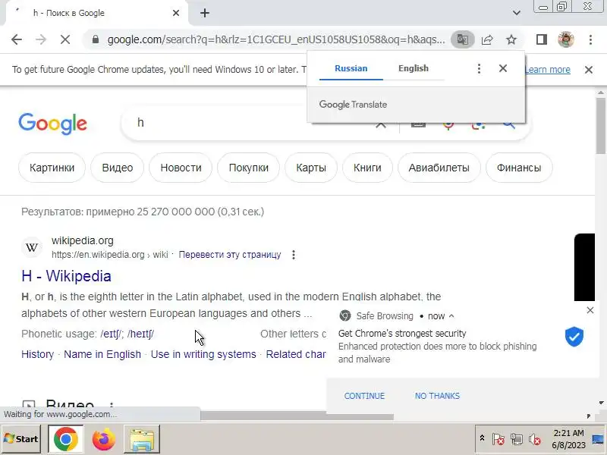This screenshot has width=607, height=455.
Task: Open File Explorer from the taskbar
Action: tap(142, 439)
